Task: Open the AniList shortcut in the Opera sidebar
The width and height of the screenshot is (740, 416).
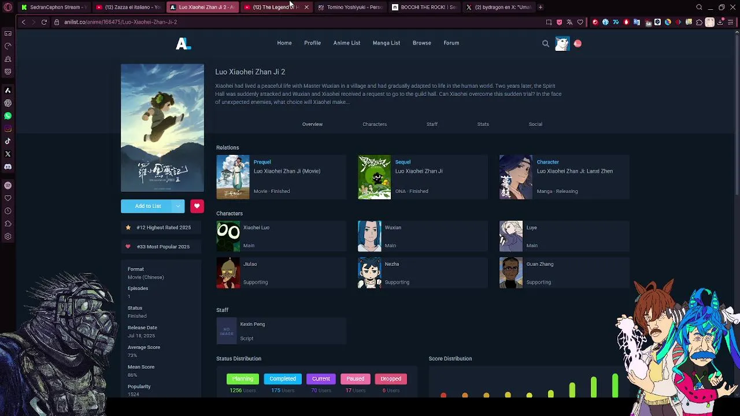Action: point(8,90)
